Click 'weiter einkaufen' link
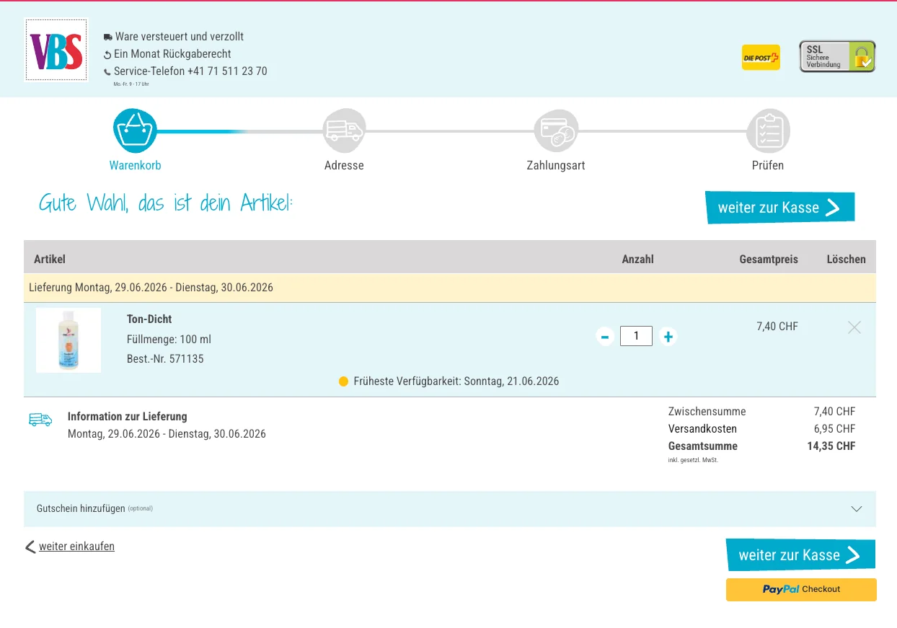897x628 pixels. (76, 547)
